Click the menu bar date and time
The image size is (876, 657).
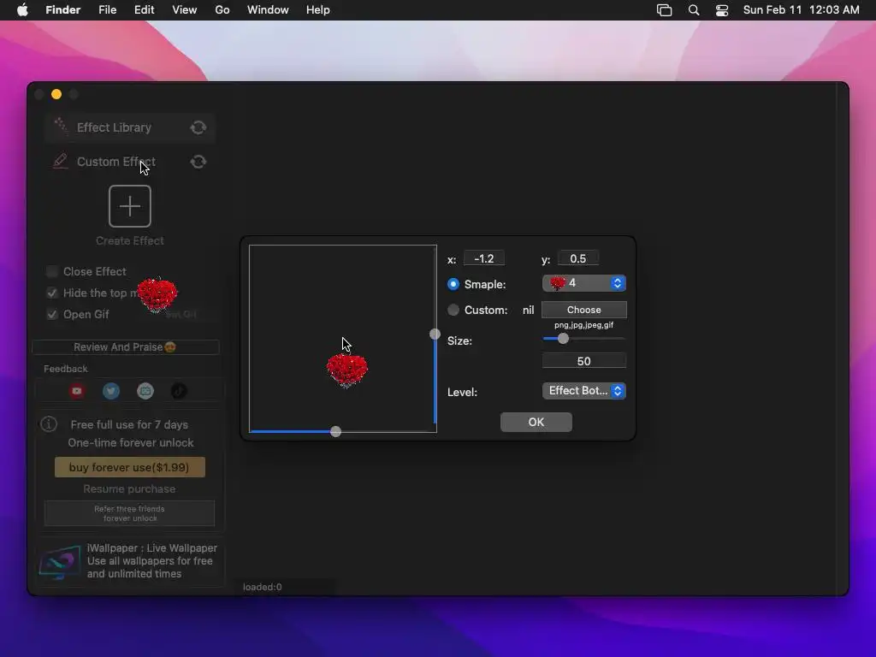[801, 10]
